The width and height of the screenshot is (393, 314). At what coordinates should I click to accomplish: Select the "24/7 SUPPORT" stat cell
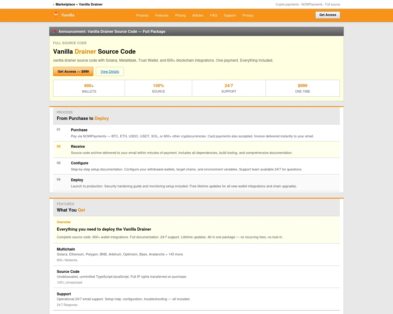(229, 88)
